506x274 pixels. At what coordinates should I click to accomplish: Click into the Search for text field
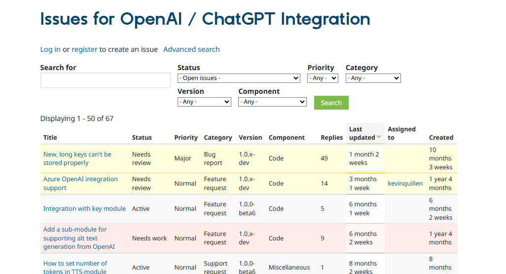(x=105, y=80)
